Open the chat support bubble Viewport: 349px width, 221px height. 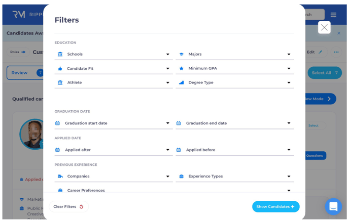333,206
